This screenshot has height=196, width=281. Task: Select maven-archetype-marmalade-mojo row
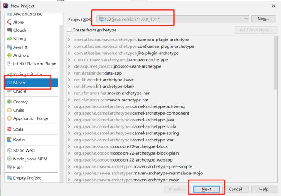170,173
